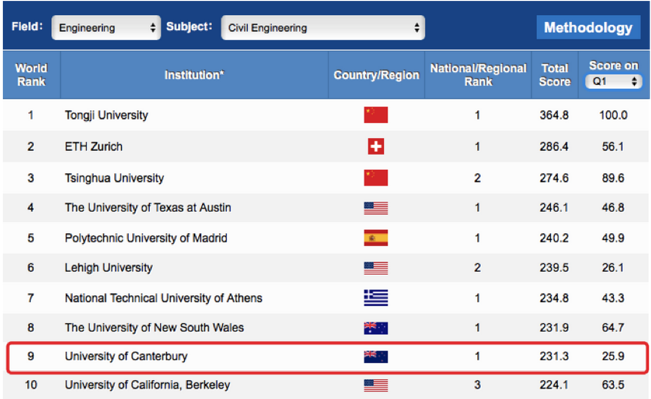Click University of California, Berkeley name
This screenshot has width=651, height=399.
pyautogui.click(x=147, y=385)
